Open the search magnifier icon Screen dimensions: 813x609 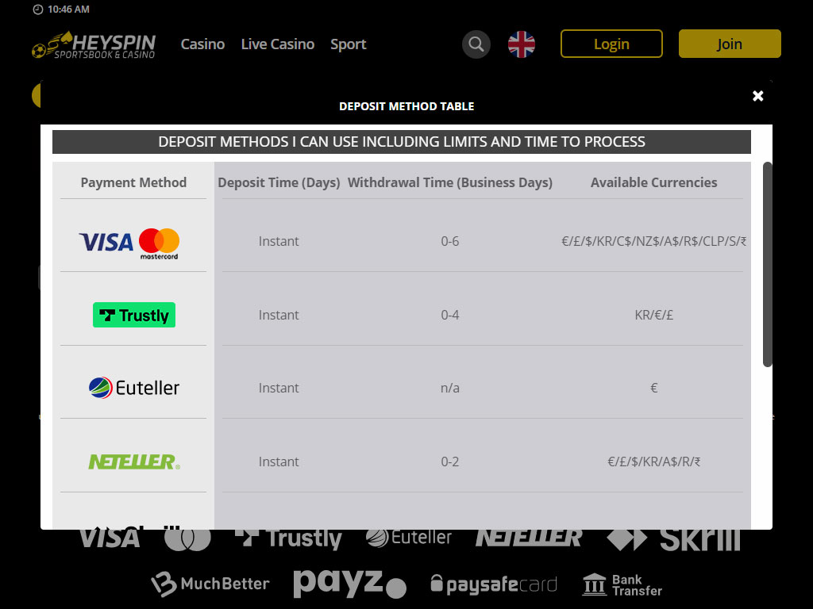(476, 44)
